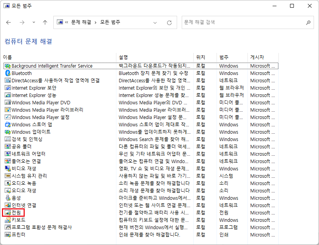This screenshot has height=245, width=319.
Task: Click the Bluetooth troubleshooter icon
Action: click(8, 73)
